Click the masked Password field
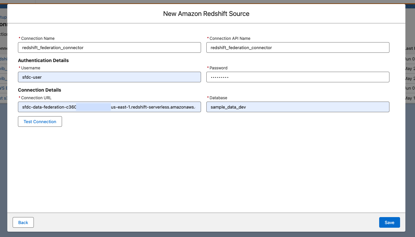 (x=298, y=77)
